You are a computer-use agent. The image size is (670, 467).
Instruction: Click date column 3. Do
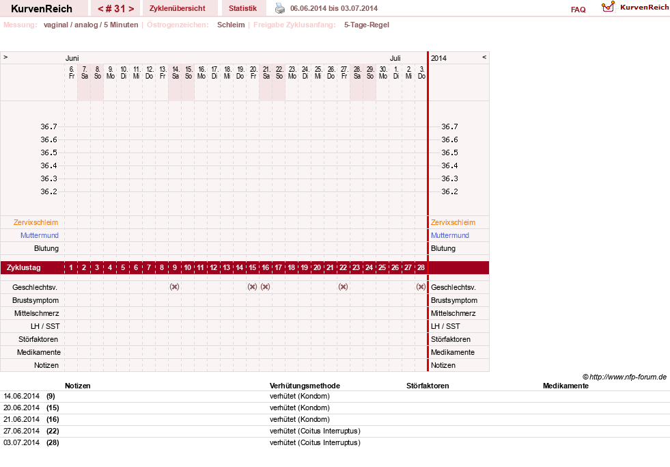pyautogui.click(x=422, y=72)
